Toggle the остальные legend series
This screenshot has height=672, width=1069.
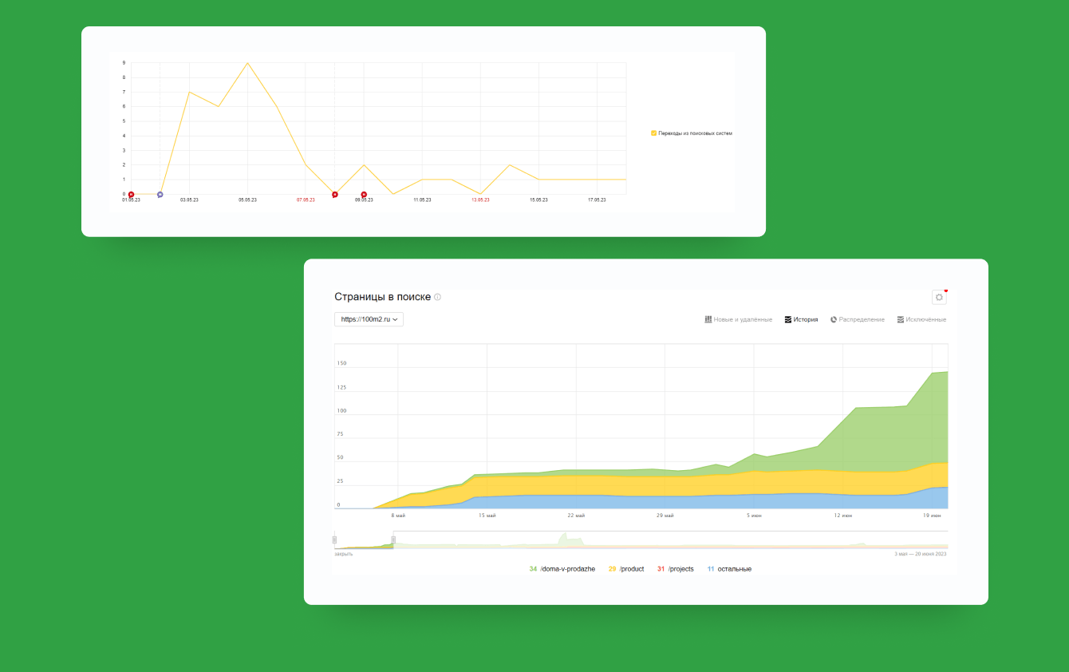729,569
